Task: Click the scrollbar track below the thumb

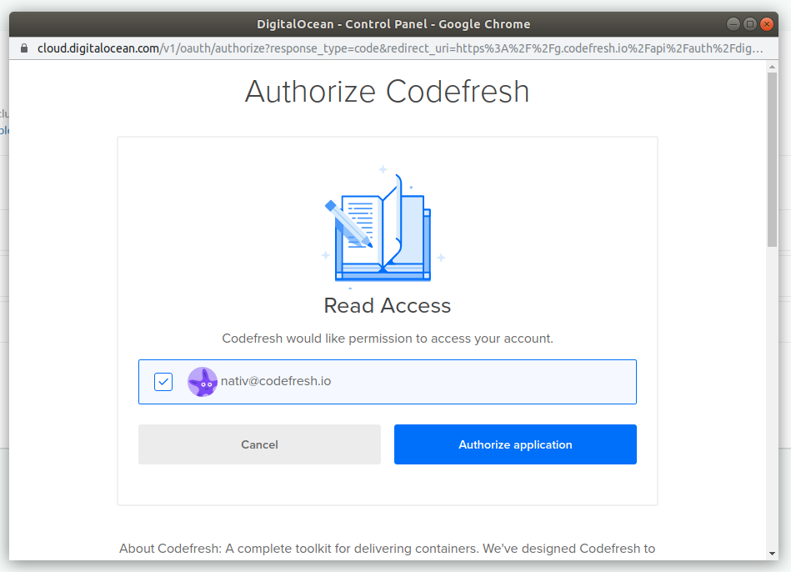Action: tap(773, 400)
